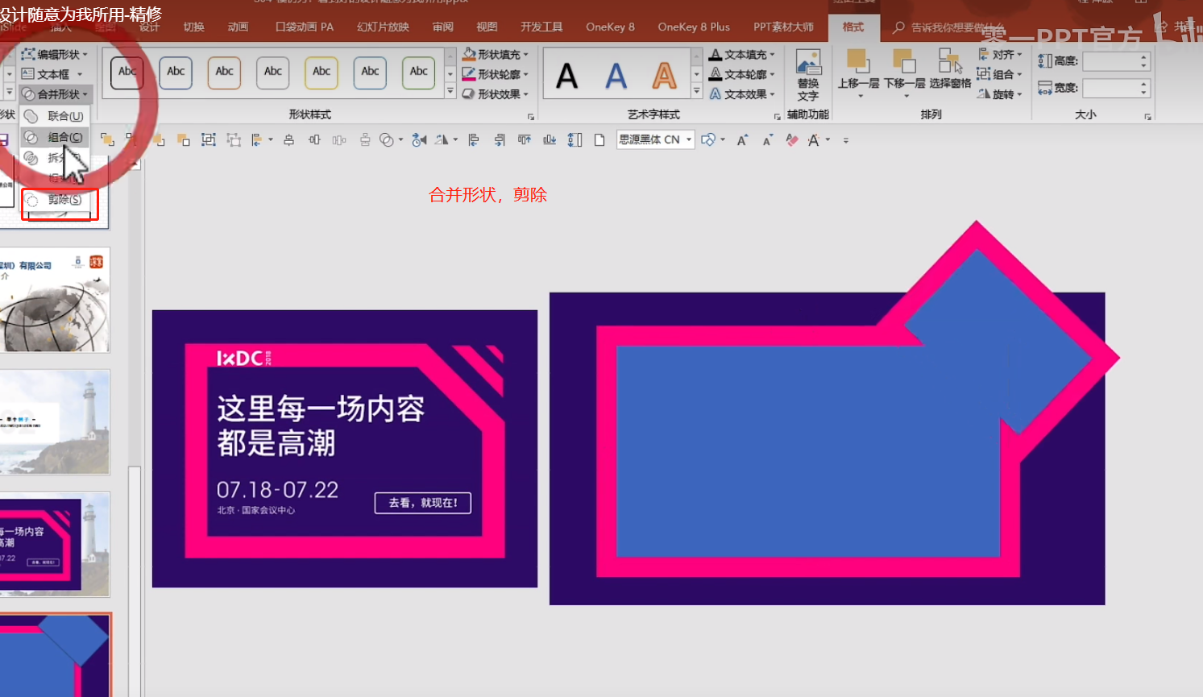This screenshot has width=1203, height=697.
Task: Open 形状轮廓 shape outline options
Action: click(x=496, y=74)
